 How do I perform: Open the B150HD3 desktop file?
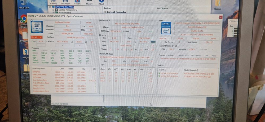tap(24, 37)
